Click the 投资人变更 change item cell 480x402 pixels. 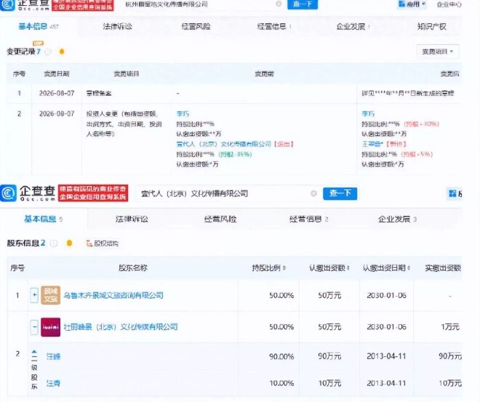tap(124, 124)
